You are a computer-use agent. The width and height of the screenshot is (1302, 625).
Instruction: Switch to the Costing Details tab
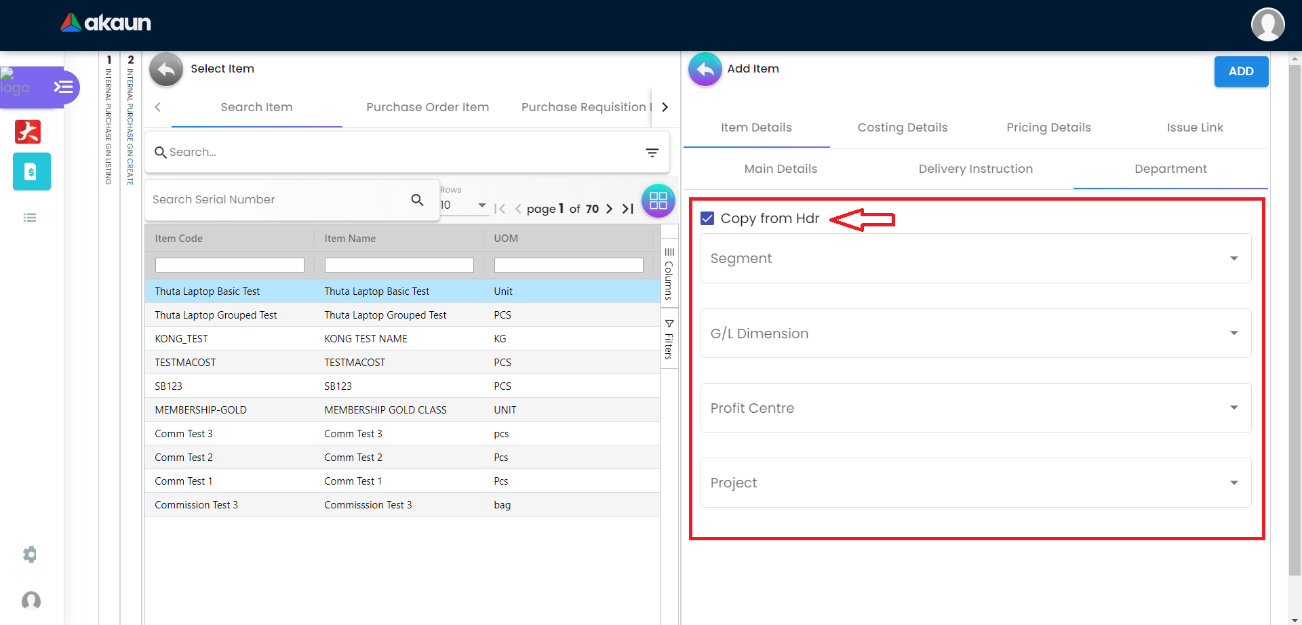[x=902, y=127]
